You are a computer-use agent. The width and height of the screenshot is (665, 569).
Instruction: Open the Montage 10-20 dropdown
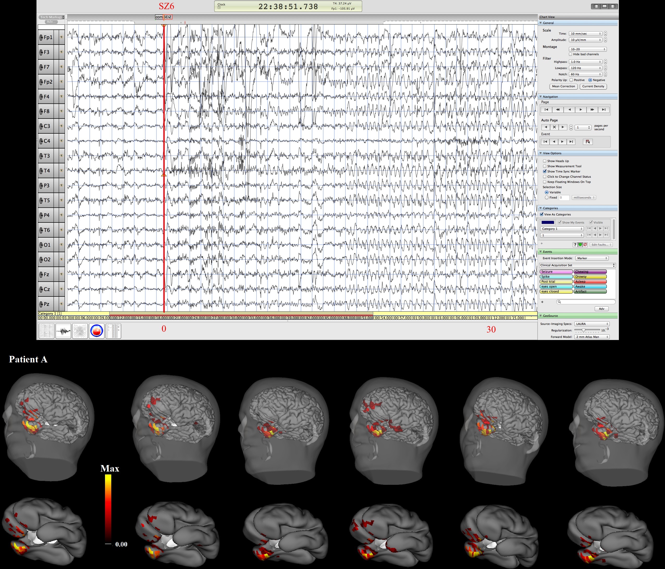tap(588, 49)
